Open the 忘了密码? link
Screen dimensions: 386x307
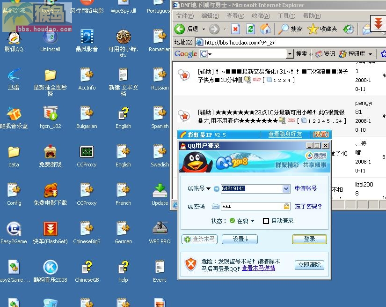pos(308,206)
